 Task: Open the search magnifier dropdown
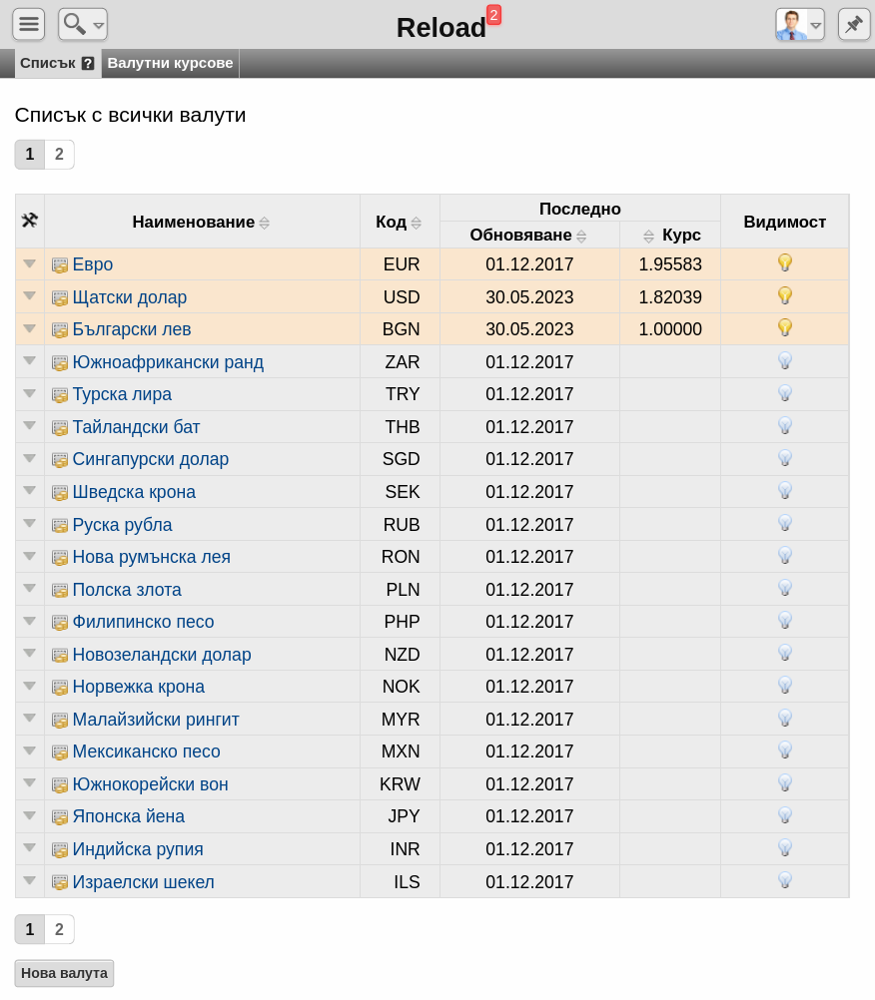[x=82, y=24]
